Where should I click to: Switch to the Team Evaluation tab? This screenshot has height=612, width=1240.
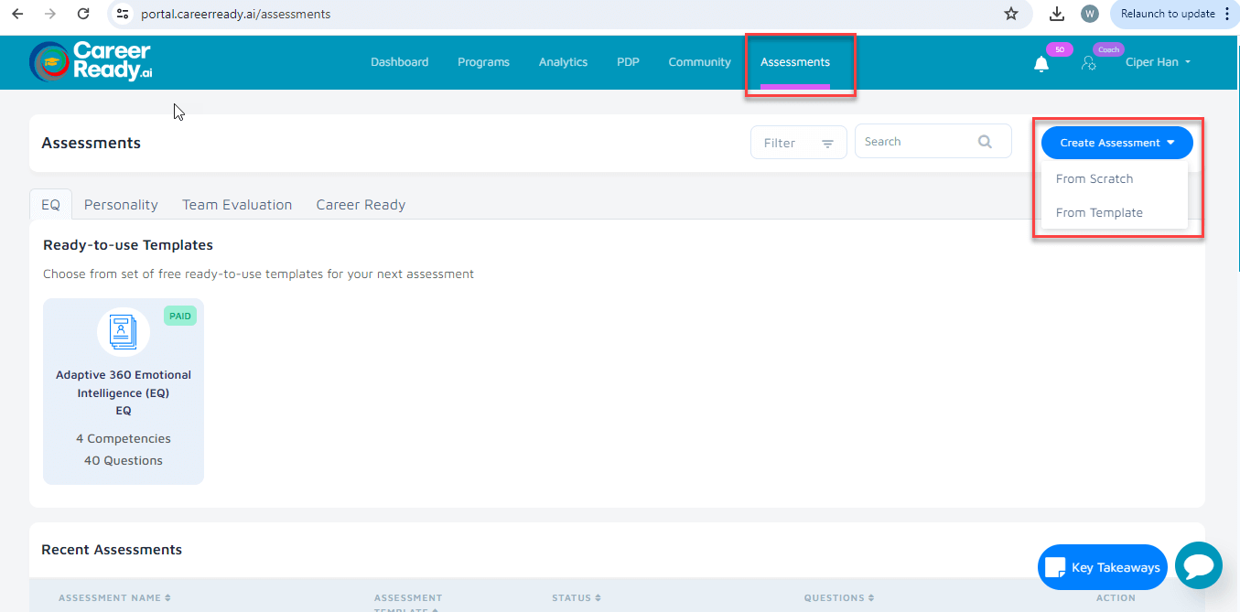coord(237,204)
